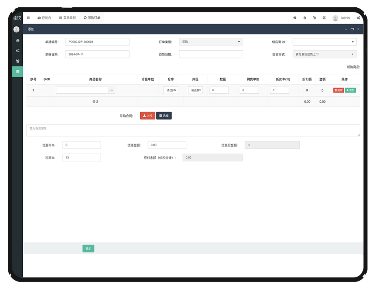The width and height of the screenshot is (374, 292).
Task: Click the 商品名称 input in row 1
Action: point(82,90)
